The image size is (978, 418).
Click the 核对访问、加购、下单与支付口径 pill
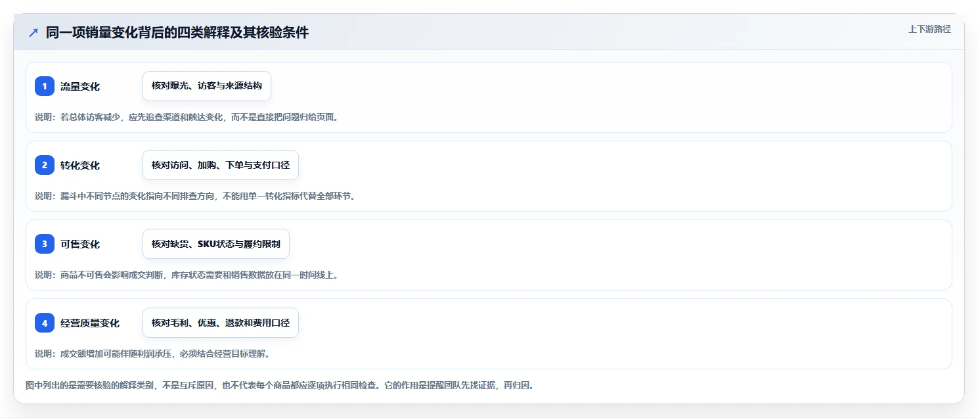pos(221,165)
